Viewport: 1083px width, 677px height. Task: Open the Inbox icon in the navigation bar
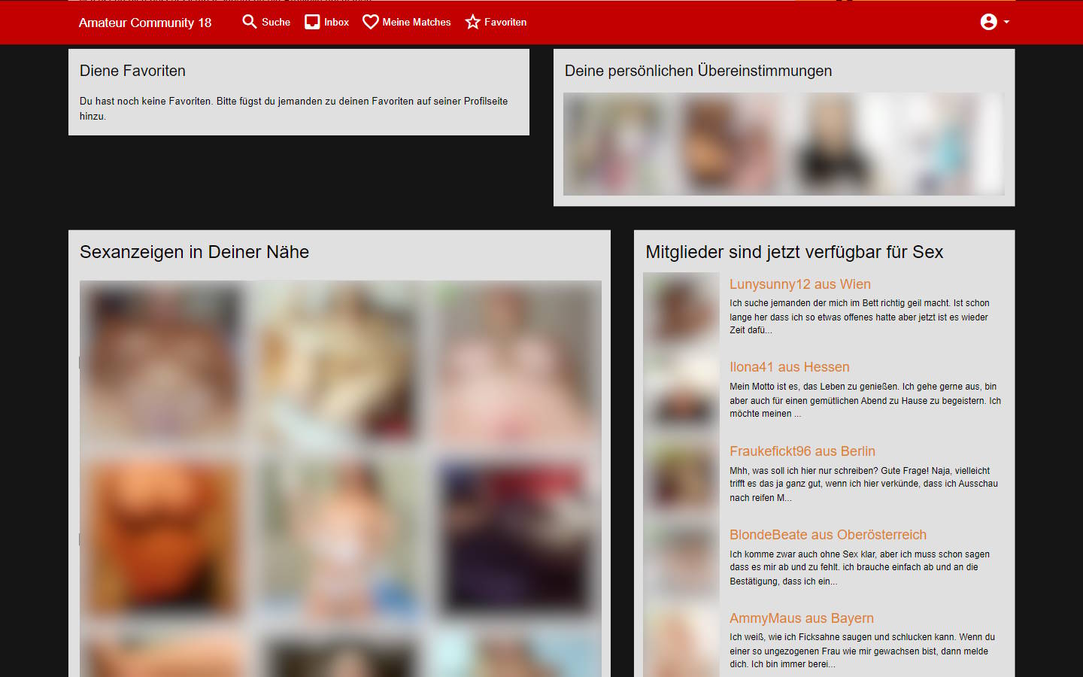(x=311, y=22)
